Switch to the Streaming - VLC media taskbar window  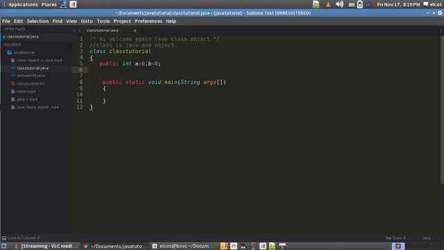46,247
